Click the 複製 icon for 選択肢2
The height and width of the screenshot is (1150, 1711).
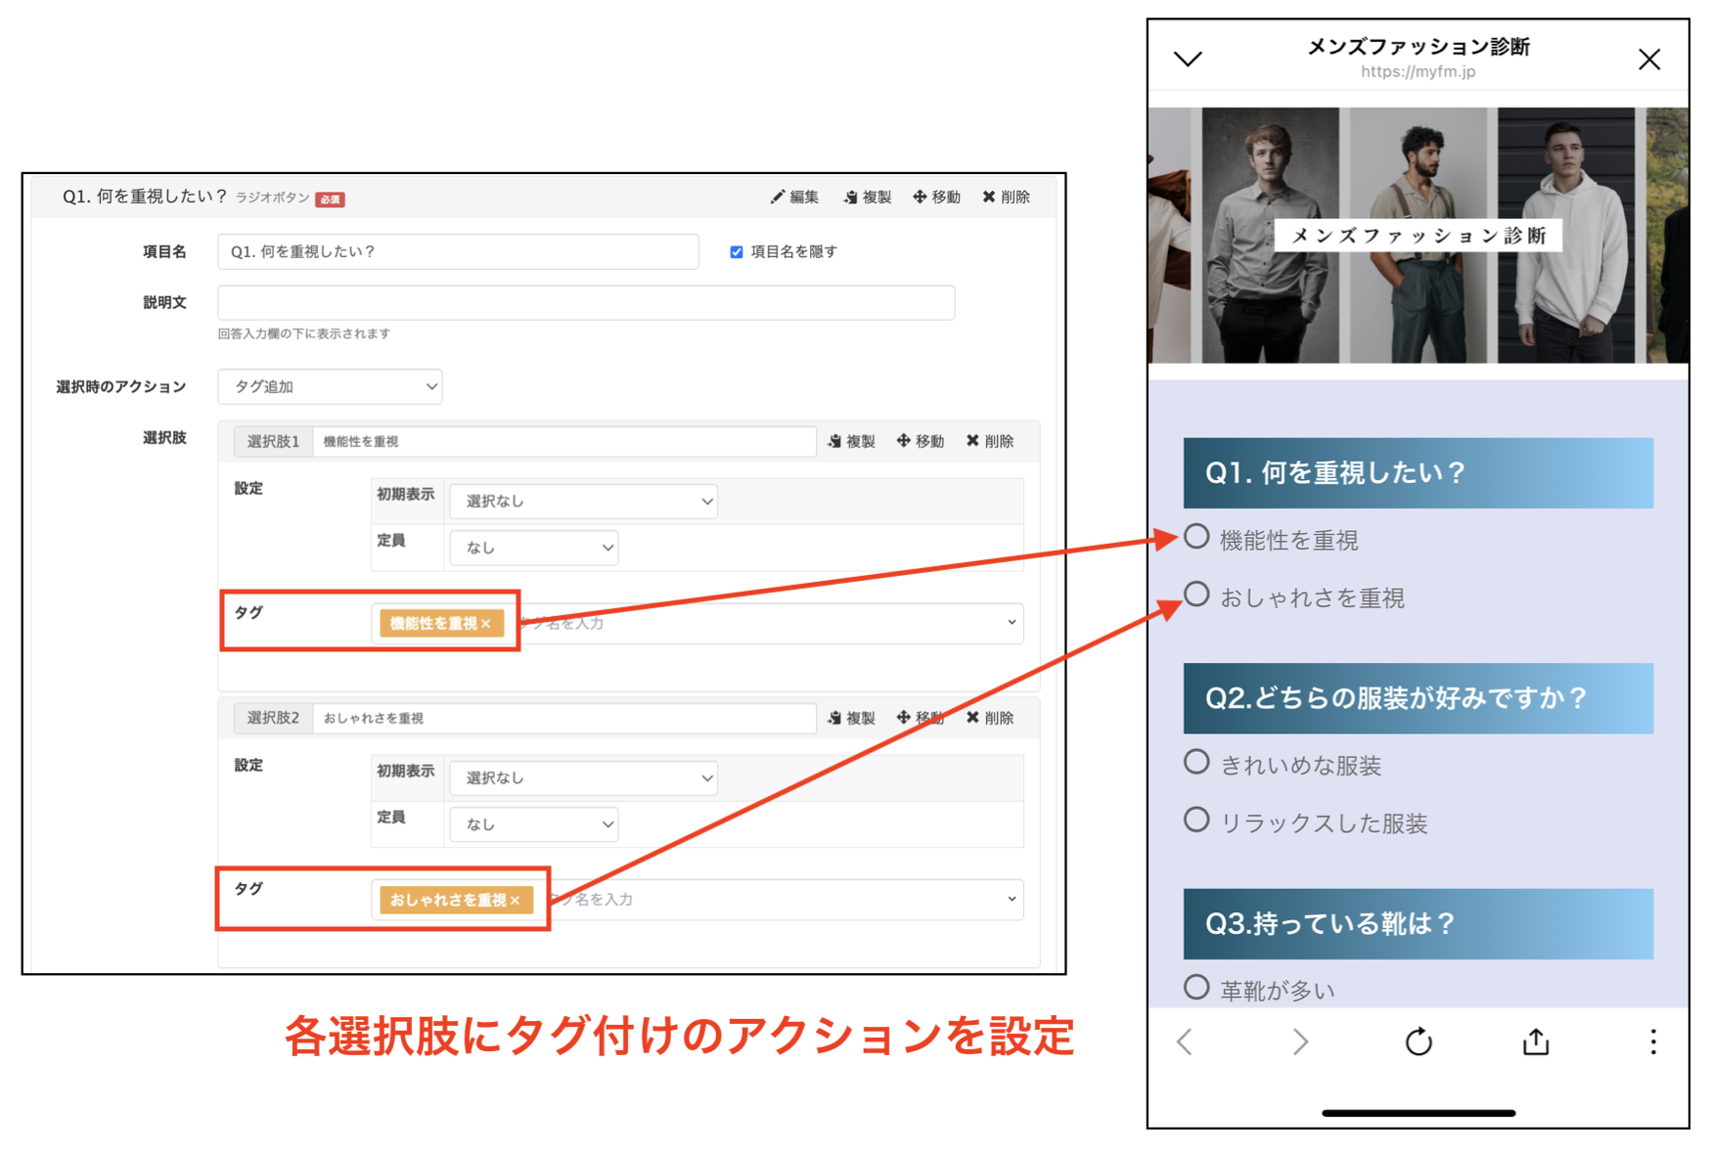pyautogui.click(x=850, y=717)
